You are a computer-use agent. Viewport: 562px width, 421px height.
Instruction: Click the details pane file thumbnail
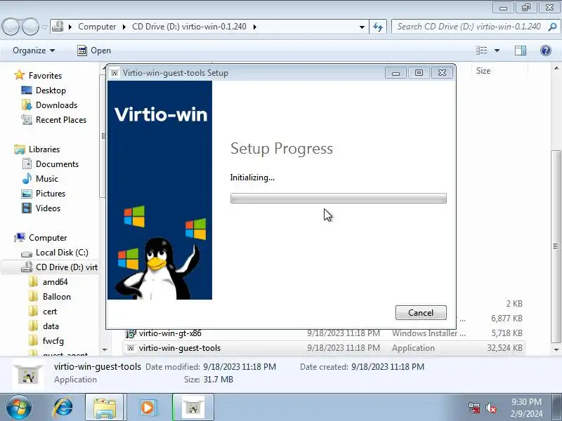[x=28, y=375]
